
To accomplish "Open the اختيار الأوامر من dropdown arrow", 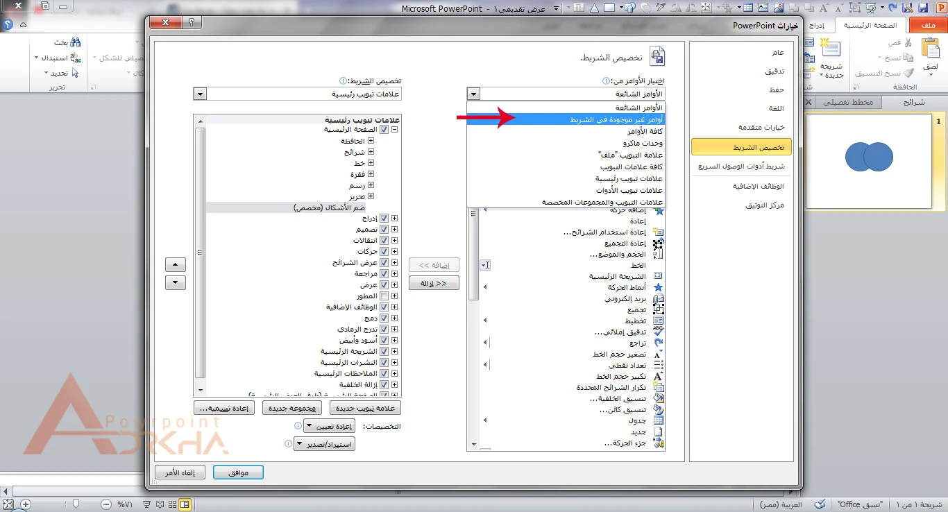I will [x=473, y=94].
